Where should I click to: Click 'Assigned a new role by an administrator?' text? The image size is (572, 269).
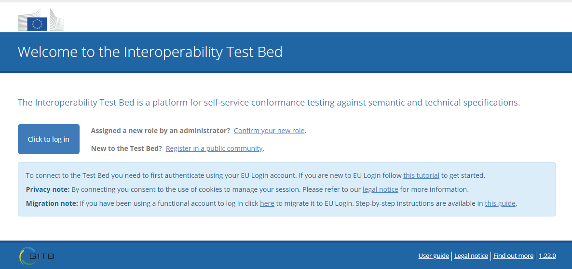pos(161,131)
